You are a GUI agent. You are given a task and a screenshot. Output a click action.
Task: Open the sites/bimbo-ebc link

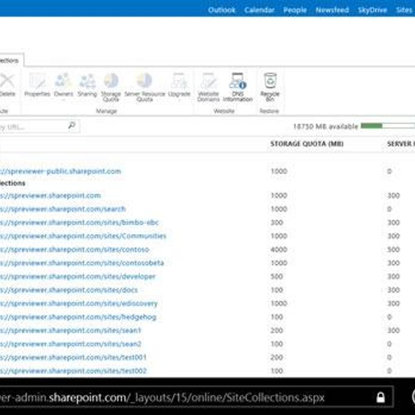tap(79, 222)
